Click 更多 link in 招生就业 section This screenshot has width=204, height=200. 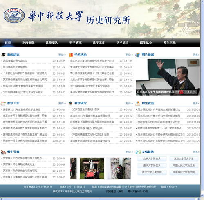point(196,103)
